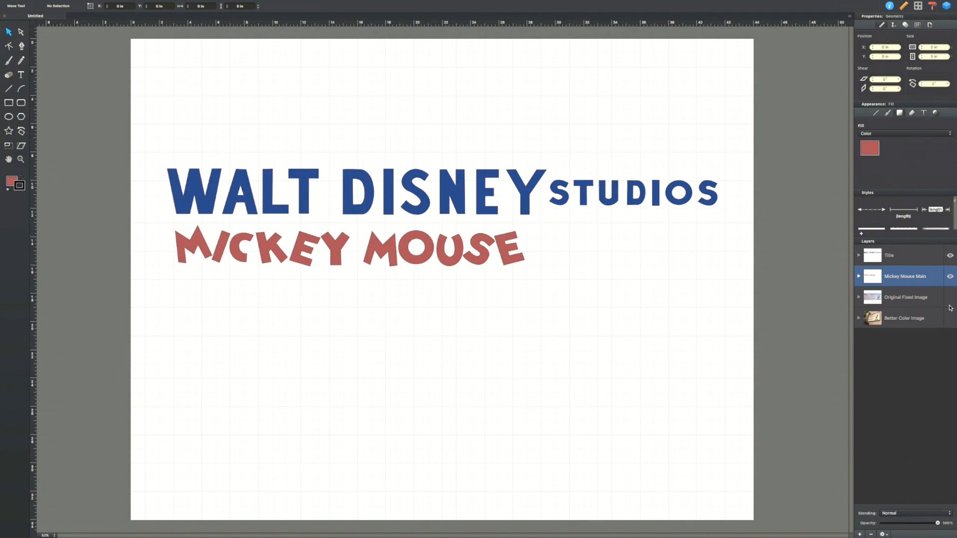Select the Polygon tool
This screenshot has width=957, height=538.
[21, 117]
